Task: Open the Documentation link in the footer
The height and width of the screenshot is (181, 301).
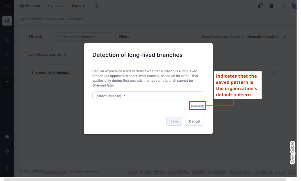Action: click(240, 171)
